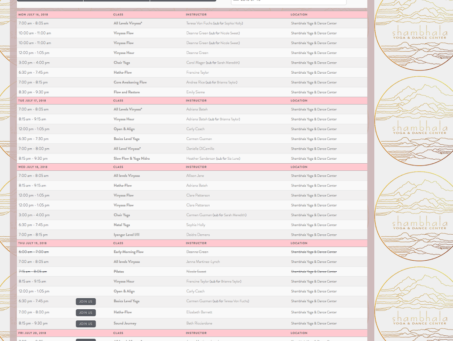The width and height of the screenshot is (453, 341).
Task: Open Tuesday Open & Align class
Action: coord(124,129)
